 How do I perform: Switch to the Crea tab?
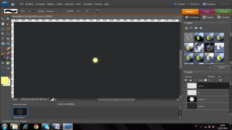(x=206, y=12)
